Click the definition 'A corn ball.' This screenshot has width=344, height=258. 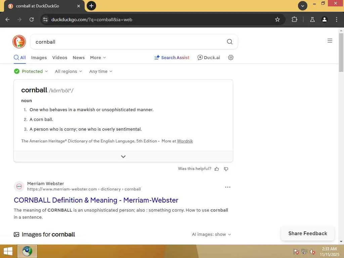[x=41, y=119]
